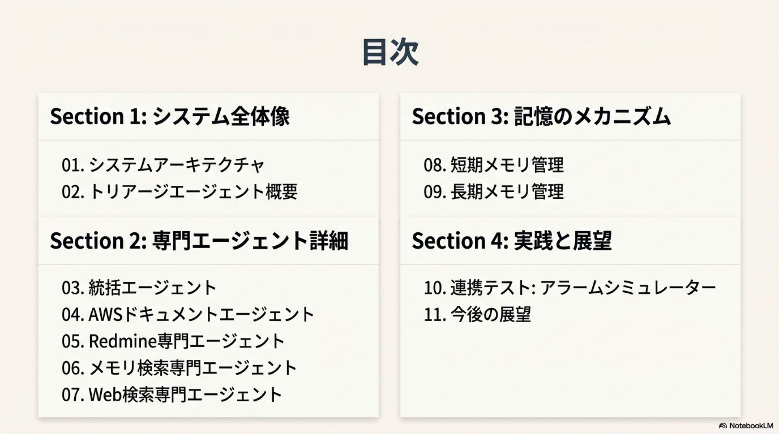Click the number 01. before システムアーキテクチャ
Viewport: 779px width, 434px height.
(73, 165)
